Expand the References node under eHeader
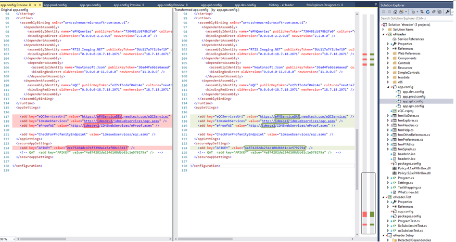This screenshot has height=242, width=456. tap(388, 48)
